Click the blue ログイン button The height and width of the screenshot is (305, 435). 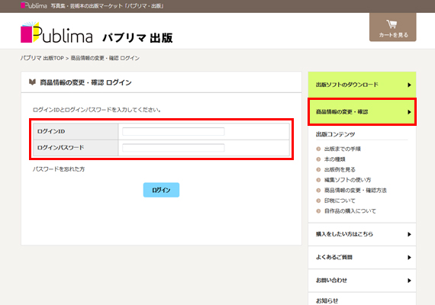(x=161, y=190)
